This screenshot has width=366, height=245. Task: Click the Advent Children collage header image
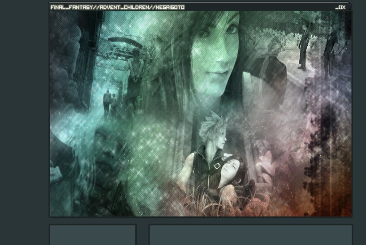[201, 113]
